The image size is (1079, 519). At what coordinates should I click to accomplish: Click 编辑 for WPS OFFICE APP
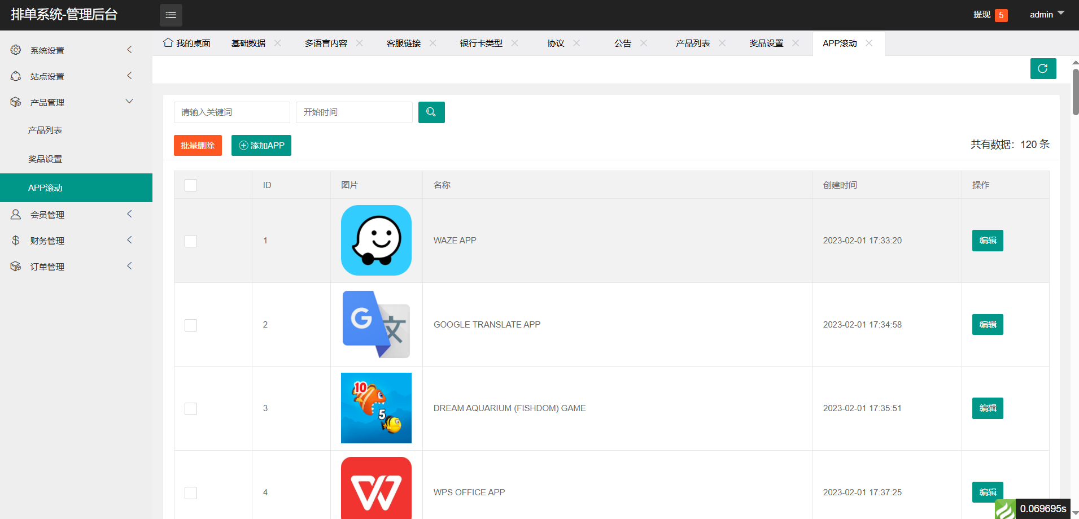click(988, 492)
